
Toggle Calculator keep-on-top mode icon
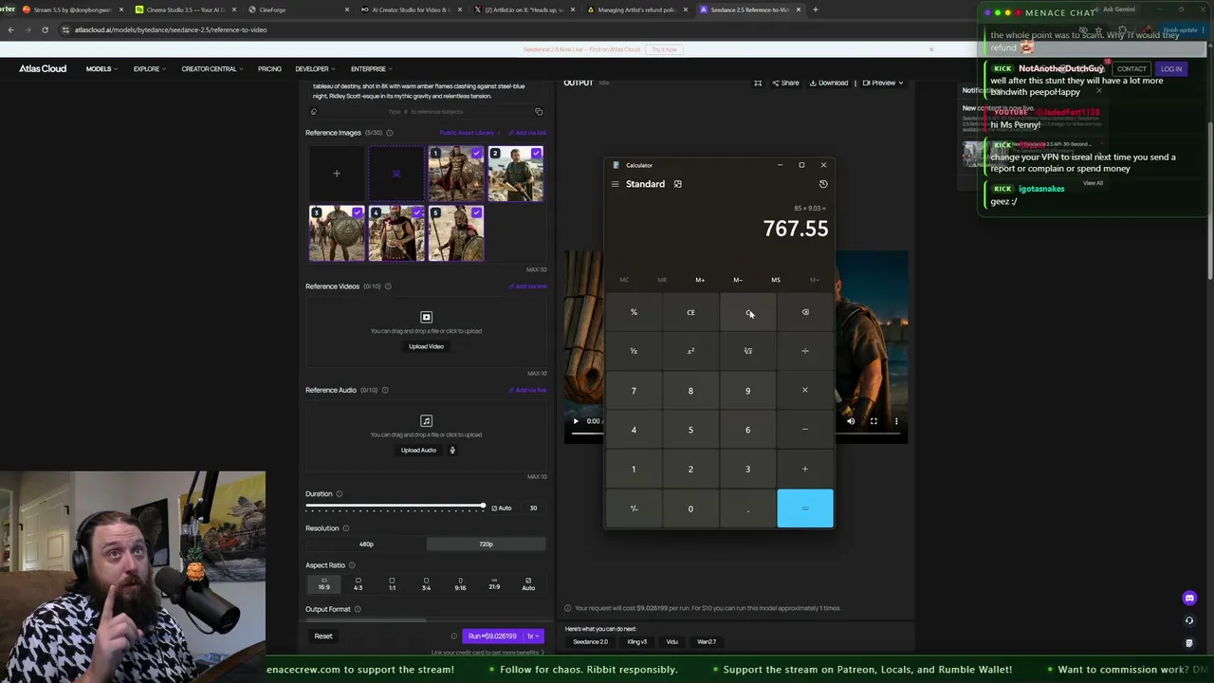tap(677, 184)
